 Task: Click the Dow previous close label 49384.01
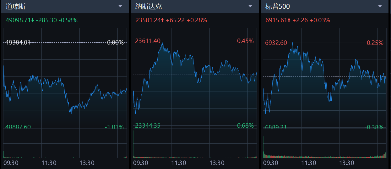(x=18, y=42)
